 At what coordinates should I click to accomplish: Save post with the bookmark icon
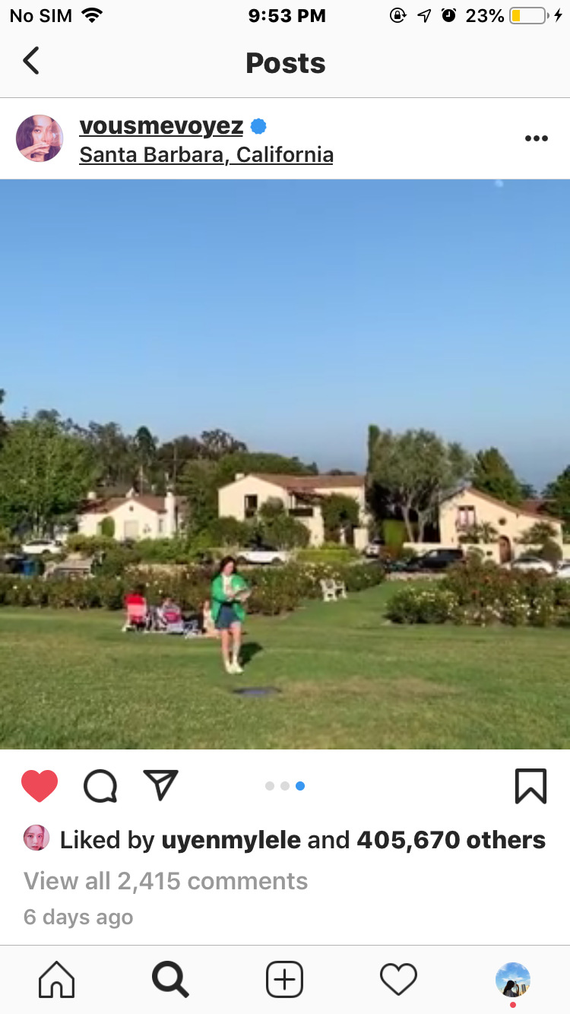click(530, 786)
